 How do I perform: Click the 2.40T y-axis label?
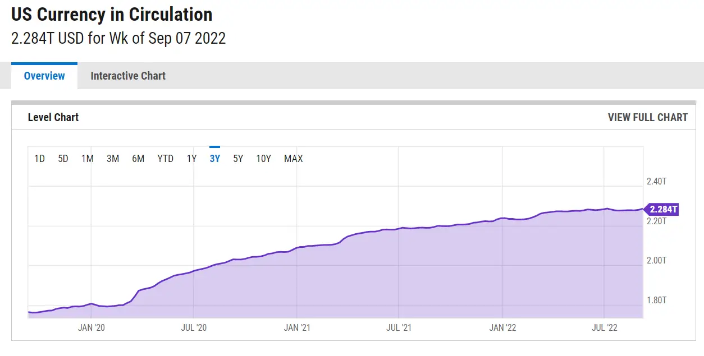pos(656,182)
